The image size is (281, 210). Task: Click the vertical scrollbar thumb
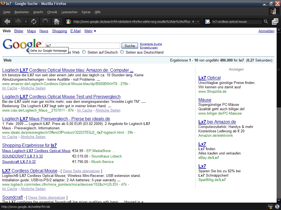pyautogui.click(x=279, y=70)
